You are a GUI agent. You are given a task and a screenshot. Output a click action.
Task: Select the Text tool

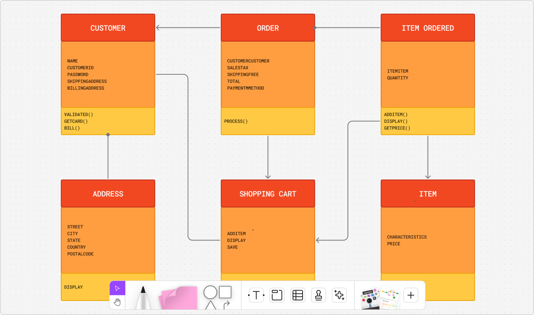[x=256, y=295]
